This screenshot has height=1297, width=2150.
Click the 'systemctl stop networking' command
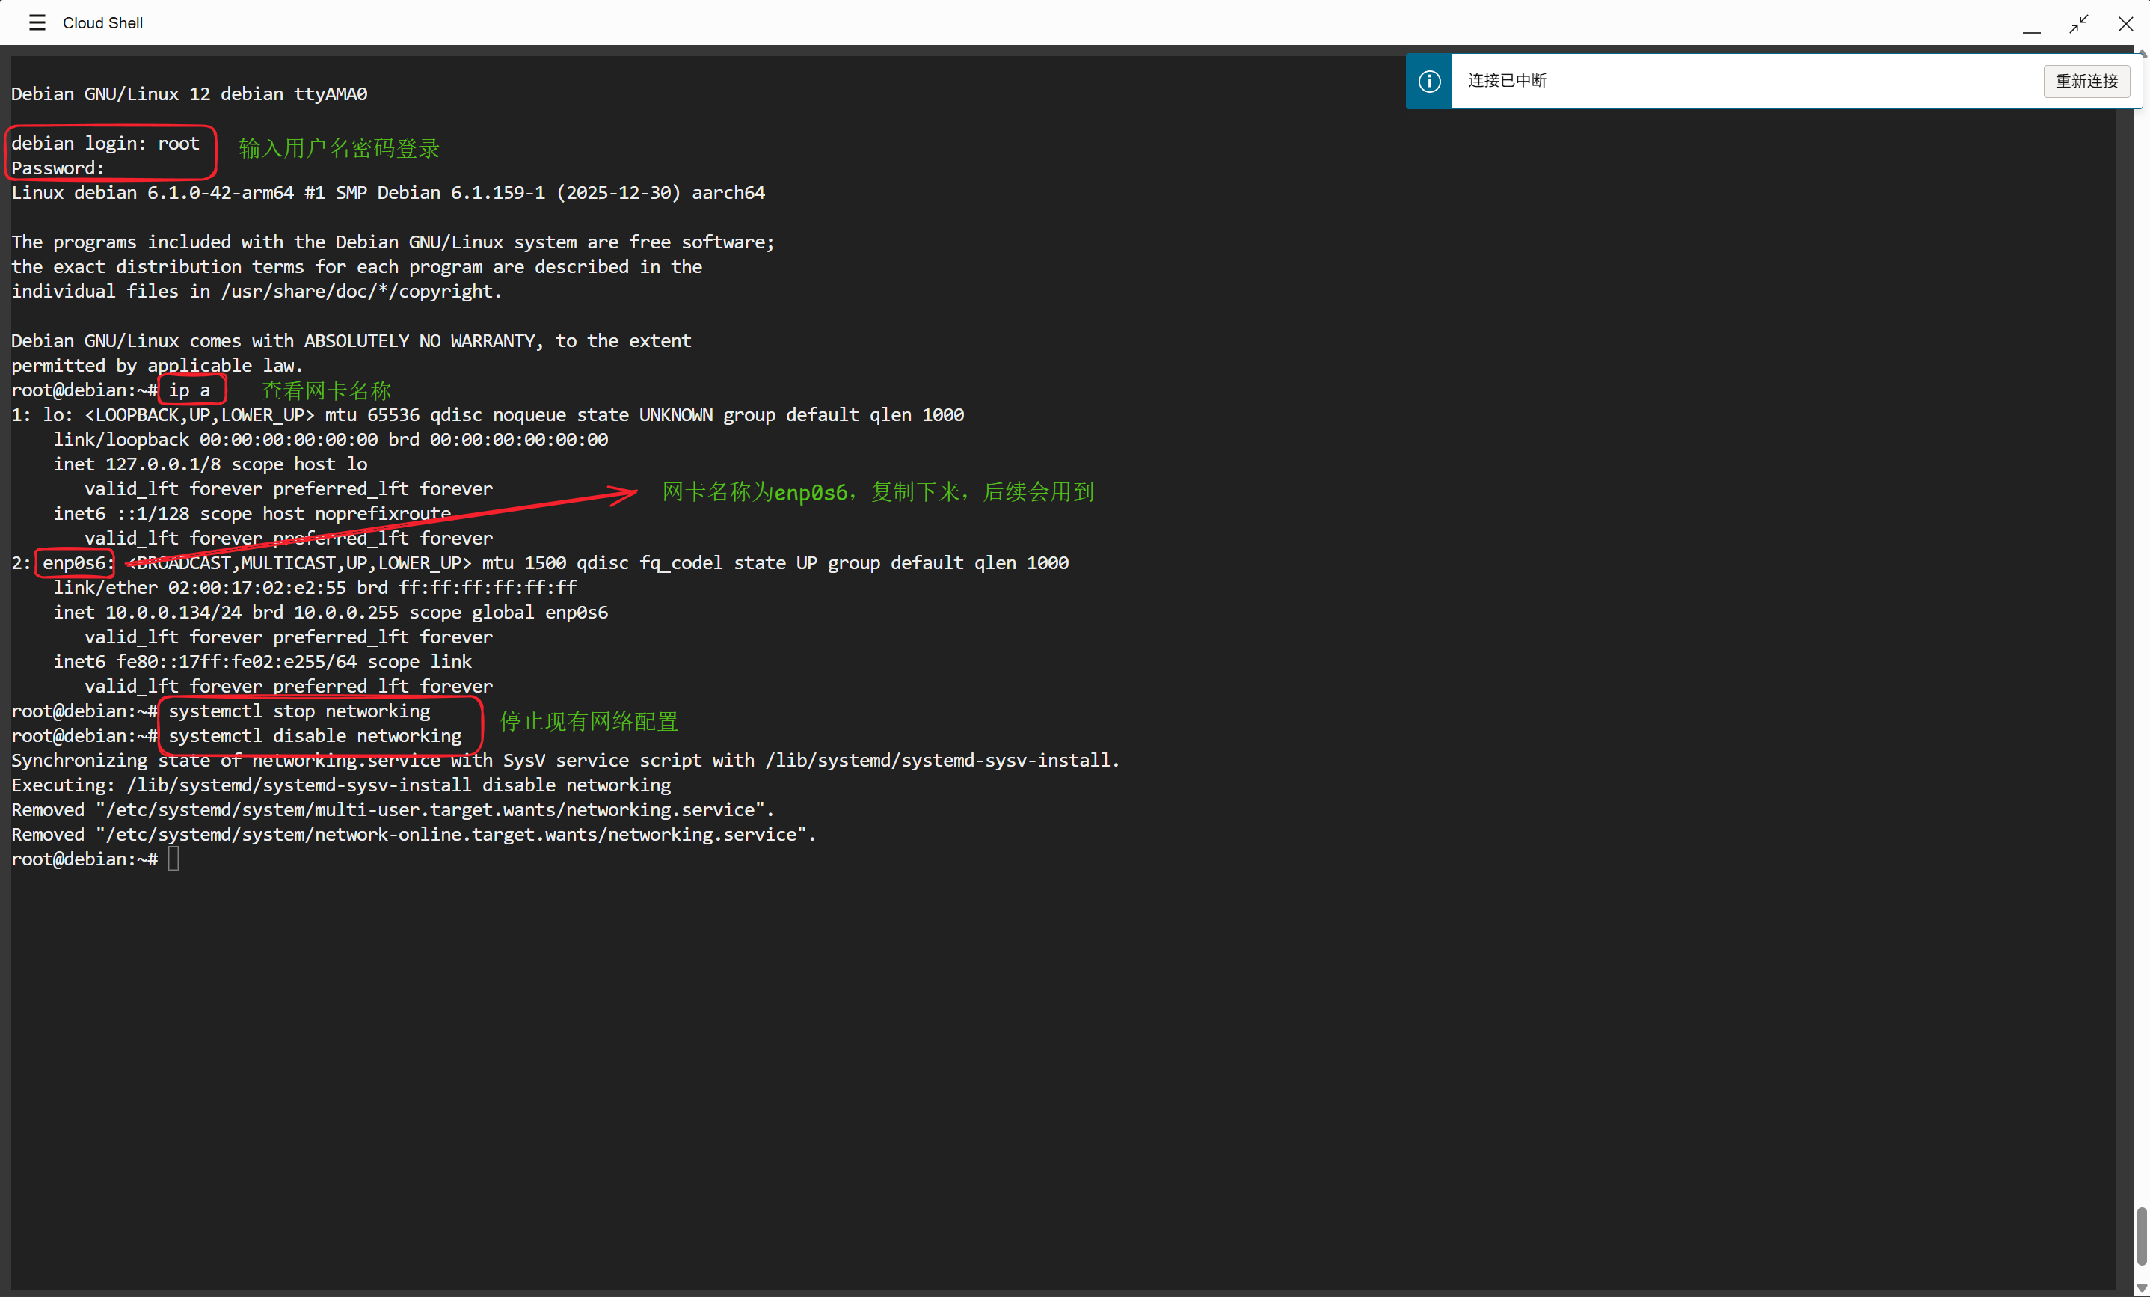299,711
